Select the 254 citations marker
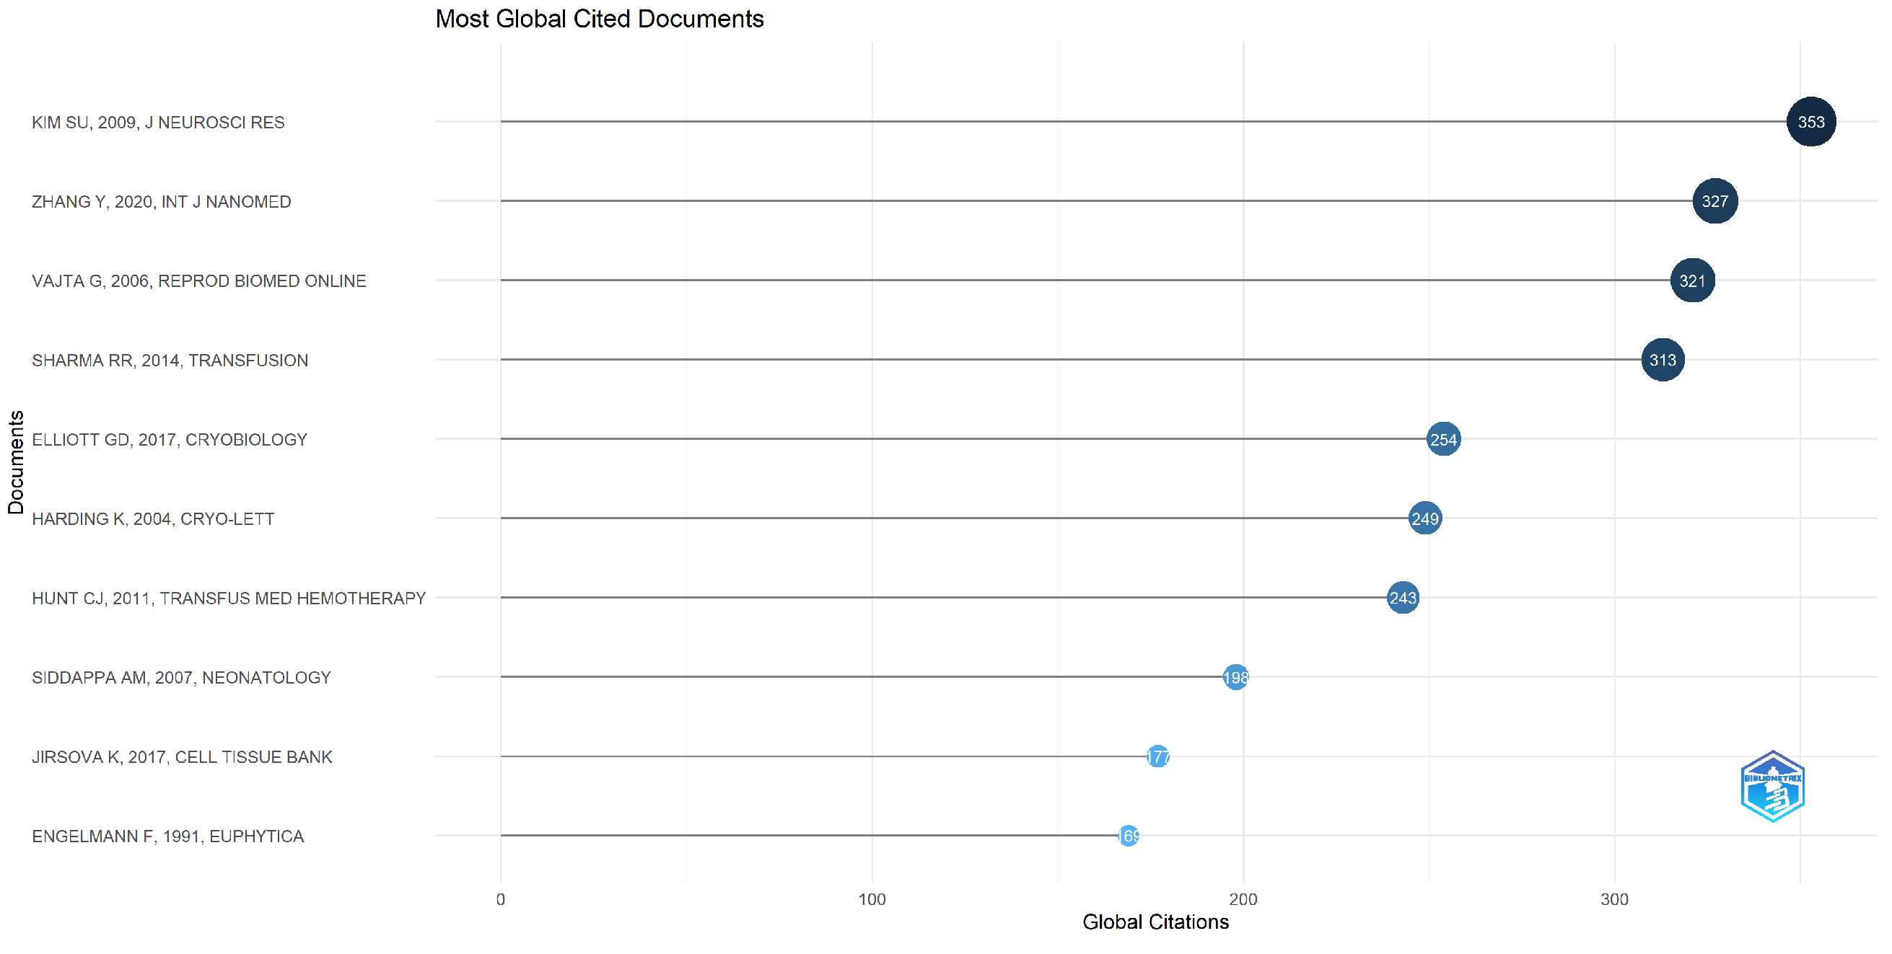The width and height of the screenshot is (1892, 954). [x=1442, y=439]
